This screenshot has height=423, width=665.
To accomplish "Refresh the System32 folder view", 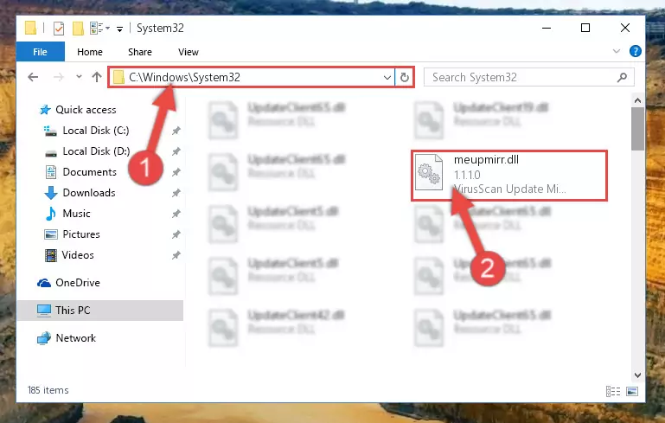I will 404,77.
